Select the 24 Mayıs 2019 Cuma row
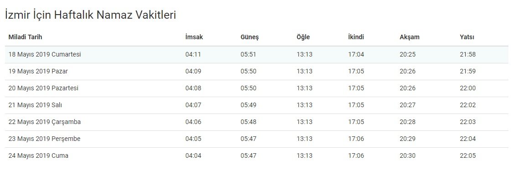 pyautogui.click(x=256, y=156)
